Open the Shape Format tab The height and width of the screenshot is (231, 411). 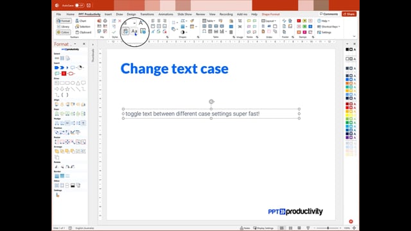pos(270,14)
